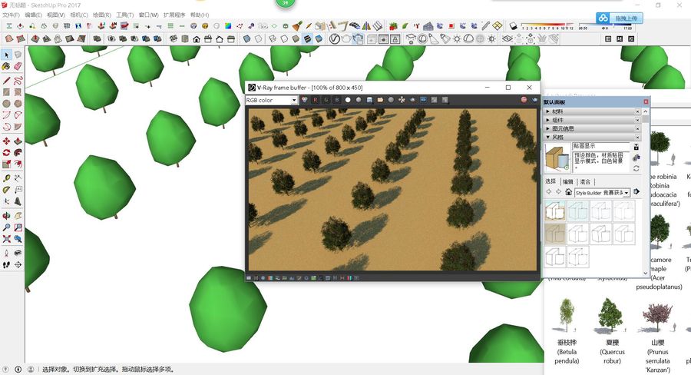
Task: Pick the Eraser tool in left toolbar
Action: click(18, 66)
